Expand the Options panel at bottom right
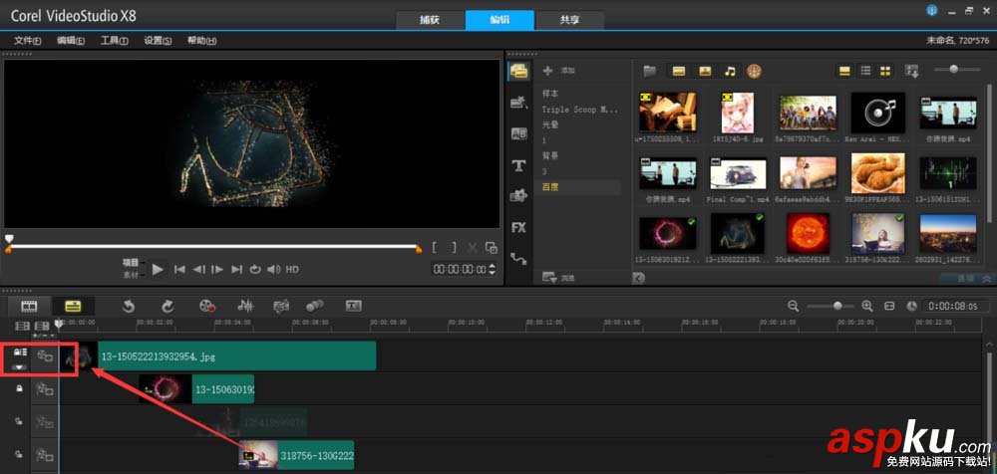 click(968, 278)
